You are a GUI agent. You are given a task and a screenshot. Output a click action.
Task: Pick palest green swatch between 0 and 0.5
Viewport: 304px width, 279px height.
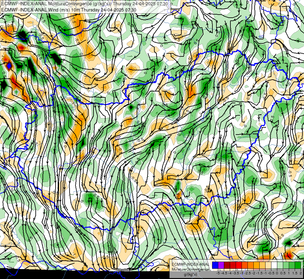coord(280,265)
